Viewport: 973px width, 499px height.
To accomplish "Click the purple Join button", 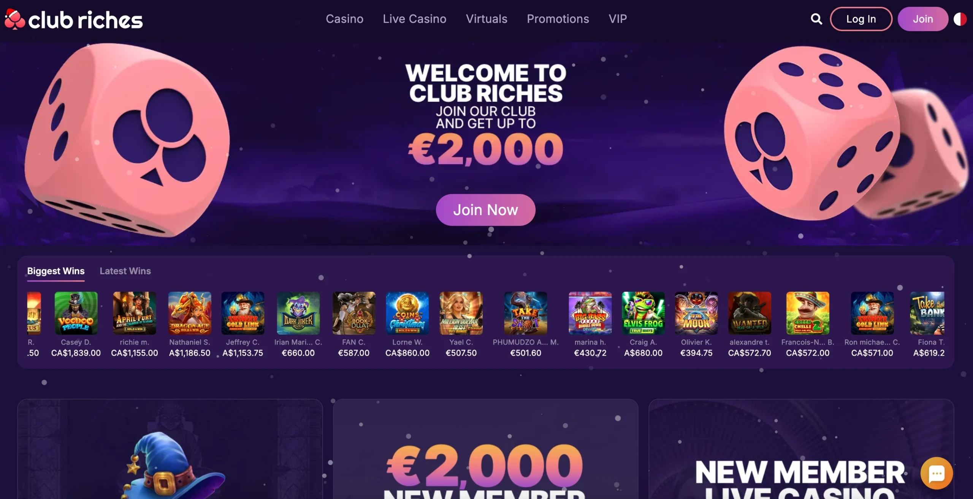I will pos(923,19).
